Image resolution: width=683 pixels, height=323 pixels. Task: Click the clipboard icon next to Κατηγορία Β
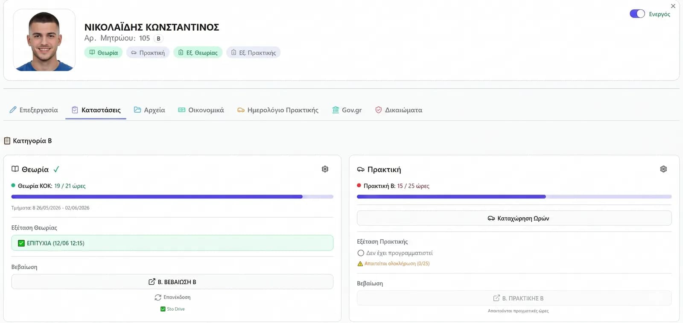(x=7, y=140)
